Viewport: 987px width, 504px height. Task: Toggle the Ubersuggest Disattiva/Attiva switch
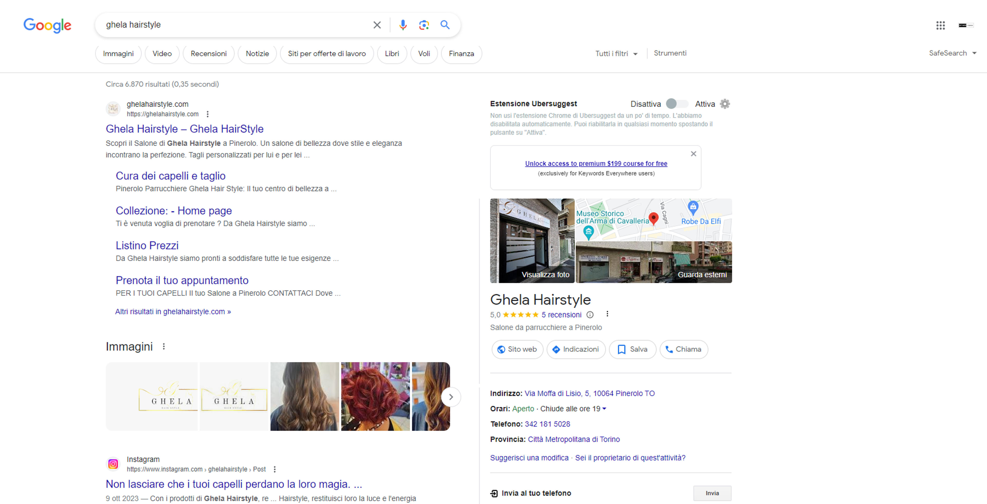(677, 104)
